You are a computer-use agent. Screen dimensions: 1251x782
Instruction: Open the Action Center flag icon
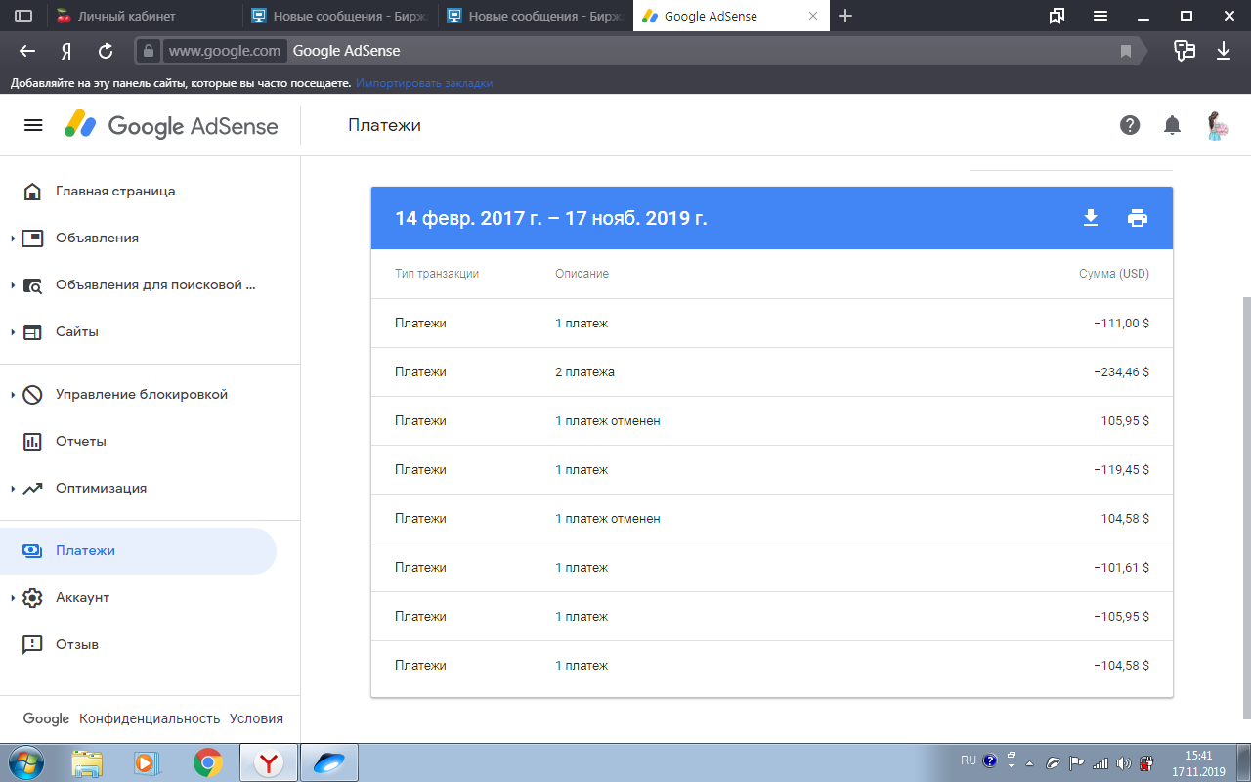point(1076,762)
